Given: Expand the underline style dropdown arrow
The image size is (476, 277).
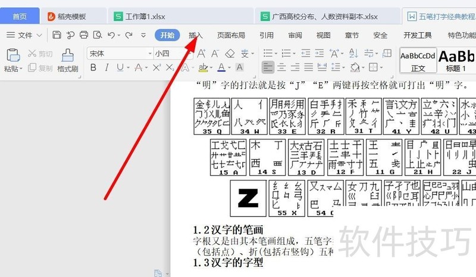Looking at the screenshot, I should (129, 67).
